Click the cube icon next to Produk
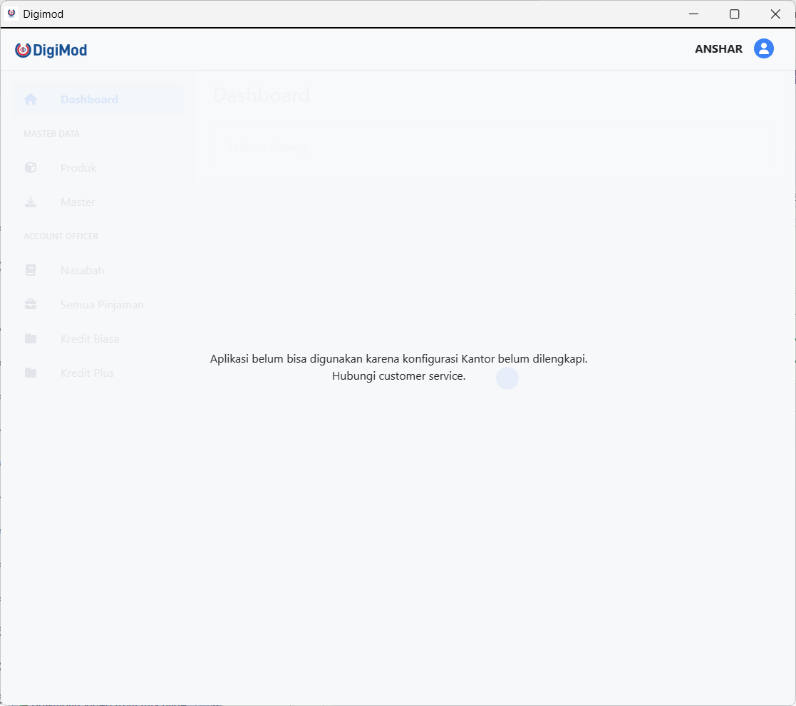The height and width of the screenshot is (706, 796). [x=31, y=168]
